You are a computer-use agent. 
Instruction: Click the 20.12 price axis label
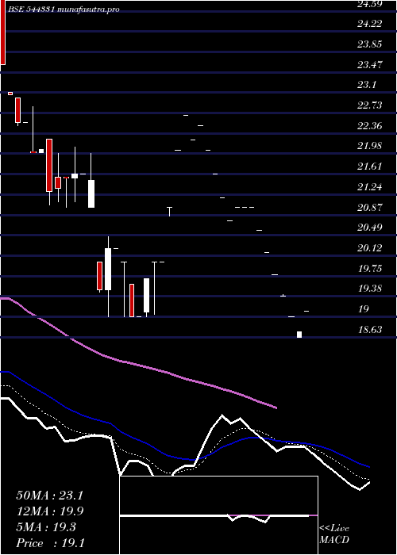point(370,248)
